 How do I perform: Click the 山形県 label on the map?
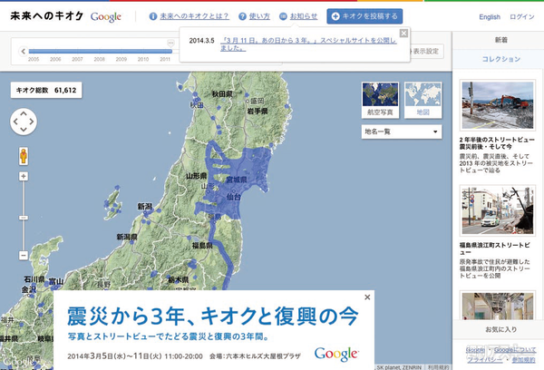point(197,176)
